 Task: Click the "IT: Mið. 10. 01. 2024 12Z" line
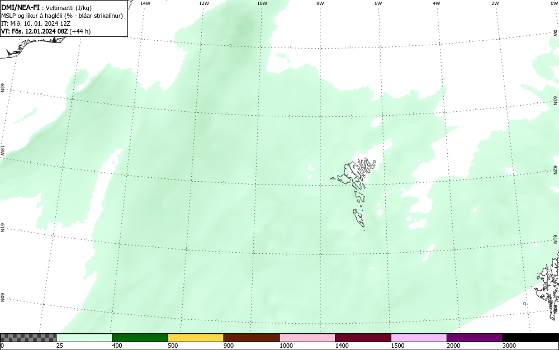36,23
